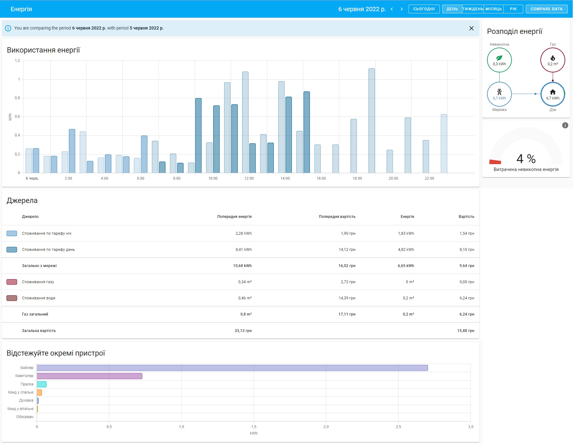Click the grid transmission tower icon
The image size is (573, 447).
pyautogui.click(x=499, y=92)
